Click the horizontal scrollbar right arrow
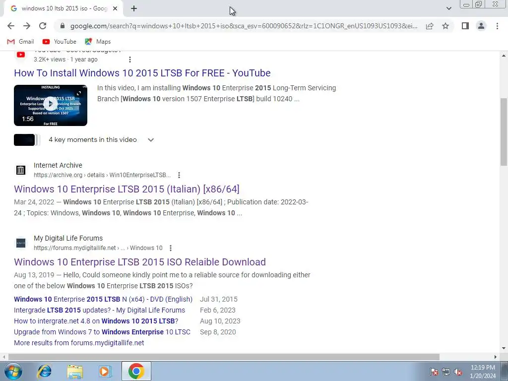The width and height of the screenshot is (508, 381). click(x=496, y=357)
